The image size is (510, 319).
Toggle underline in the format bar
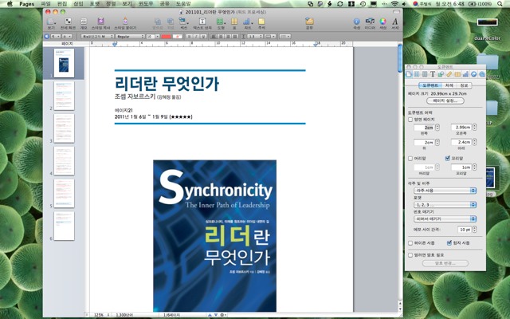[x=203, y=37]
